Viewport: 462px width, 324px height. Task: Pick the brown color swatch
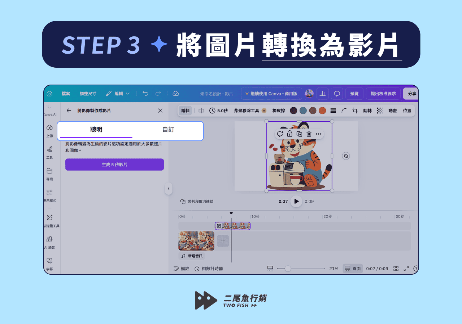coord(313,111)
